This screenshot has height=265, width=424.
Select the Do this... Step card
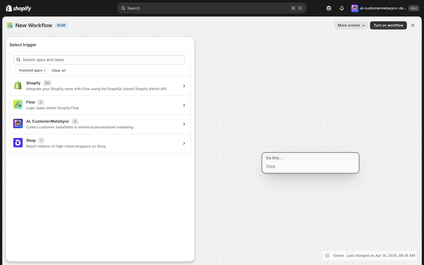coord(310,163)
